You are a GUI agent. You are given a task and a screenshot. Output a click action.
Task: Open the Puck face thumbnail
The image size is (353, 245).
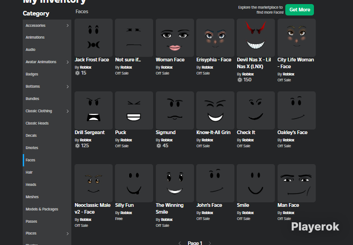(x=134, y=110)
